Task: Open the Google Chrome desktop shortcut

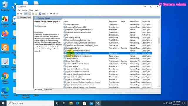Action: click(5, 78)
